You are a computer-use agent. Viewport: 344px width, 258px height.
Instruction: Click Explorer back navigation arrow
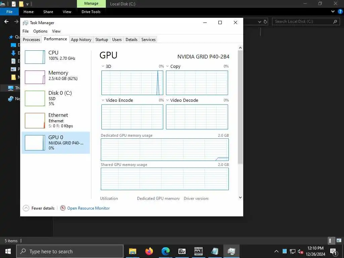[x=7, y=21]
